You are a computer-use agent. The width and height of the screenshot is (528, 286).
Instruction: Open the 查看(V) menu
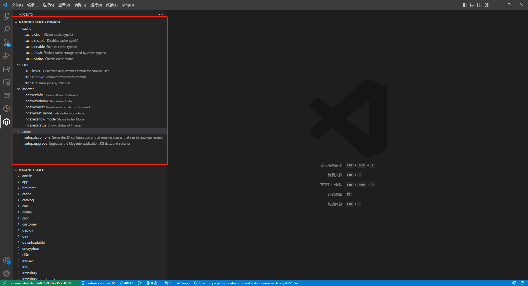click(64, 5)
